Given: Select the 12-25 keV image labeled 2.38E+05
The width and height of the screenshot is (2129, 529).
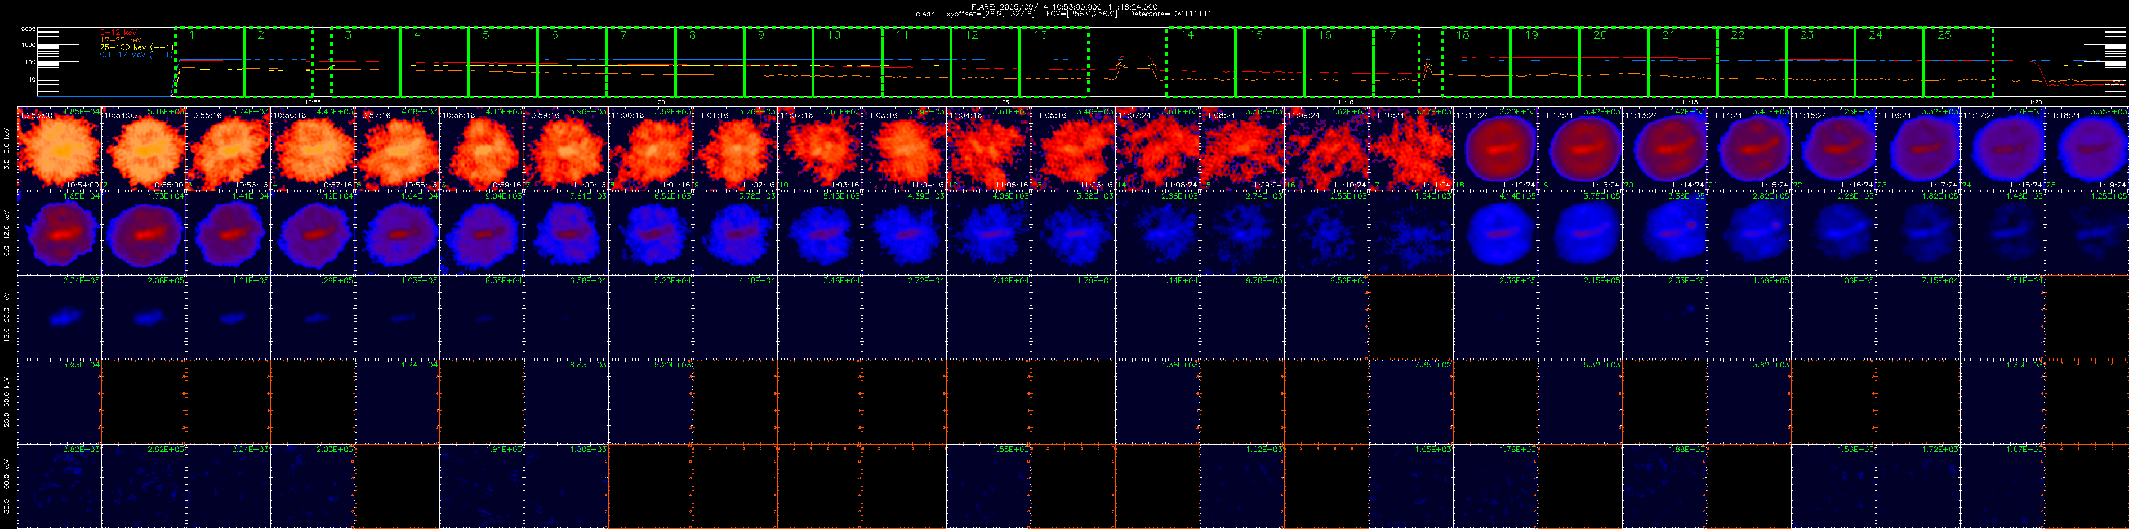Looking at the screenshot, I should [1496, 317].
